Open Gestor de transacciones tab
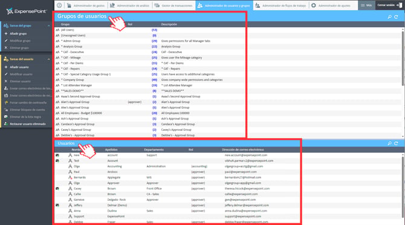 [173, 5]
